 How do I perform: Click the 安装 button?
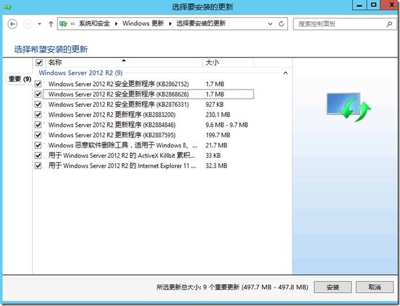click(333, 287)
